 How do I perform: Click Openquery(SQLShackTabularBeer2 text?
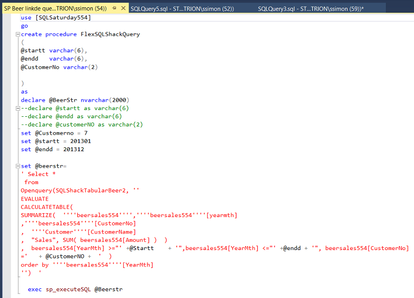(74, 190)
